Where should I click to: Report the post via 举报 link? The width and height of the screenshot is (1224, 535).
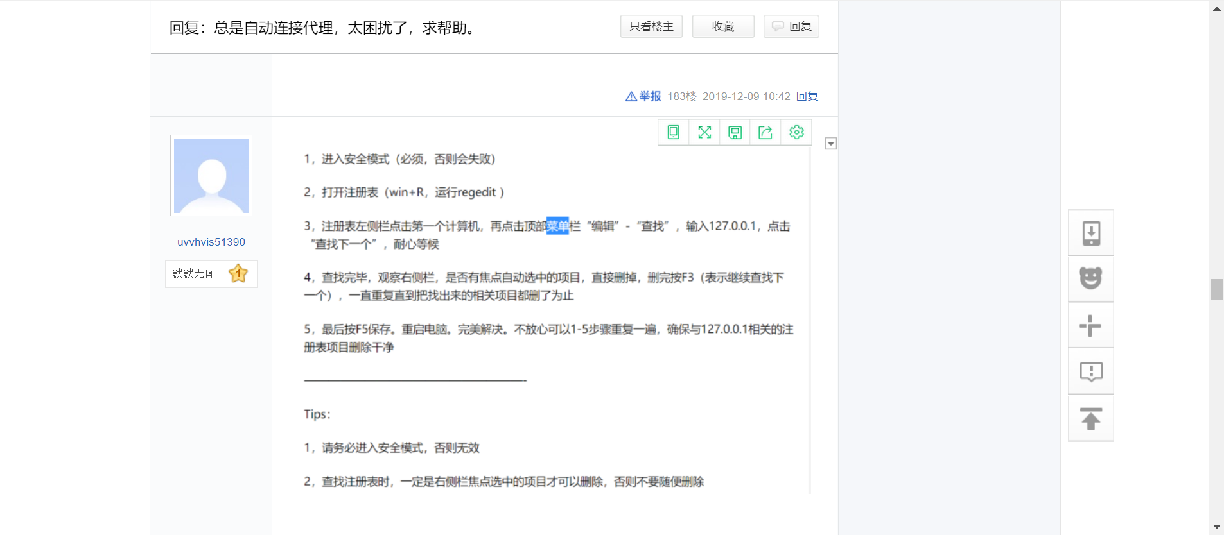(x=643, y=96)
